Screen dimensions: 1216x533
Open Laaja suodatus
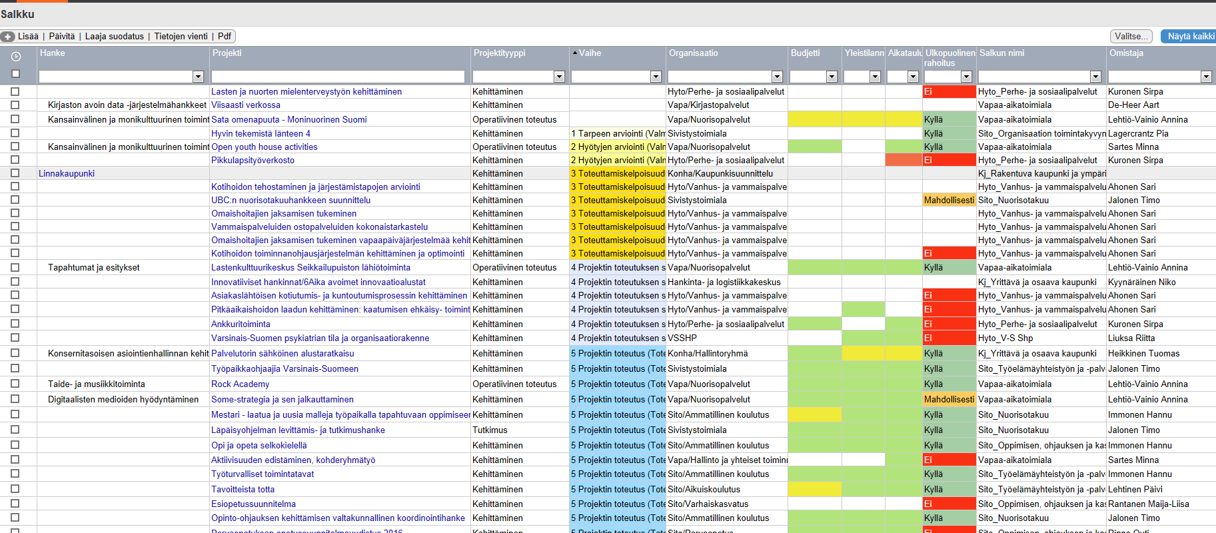[114, 37]
